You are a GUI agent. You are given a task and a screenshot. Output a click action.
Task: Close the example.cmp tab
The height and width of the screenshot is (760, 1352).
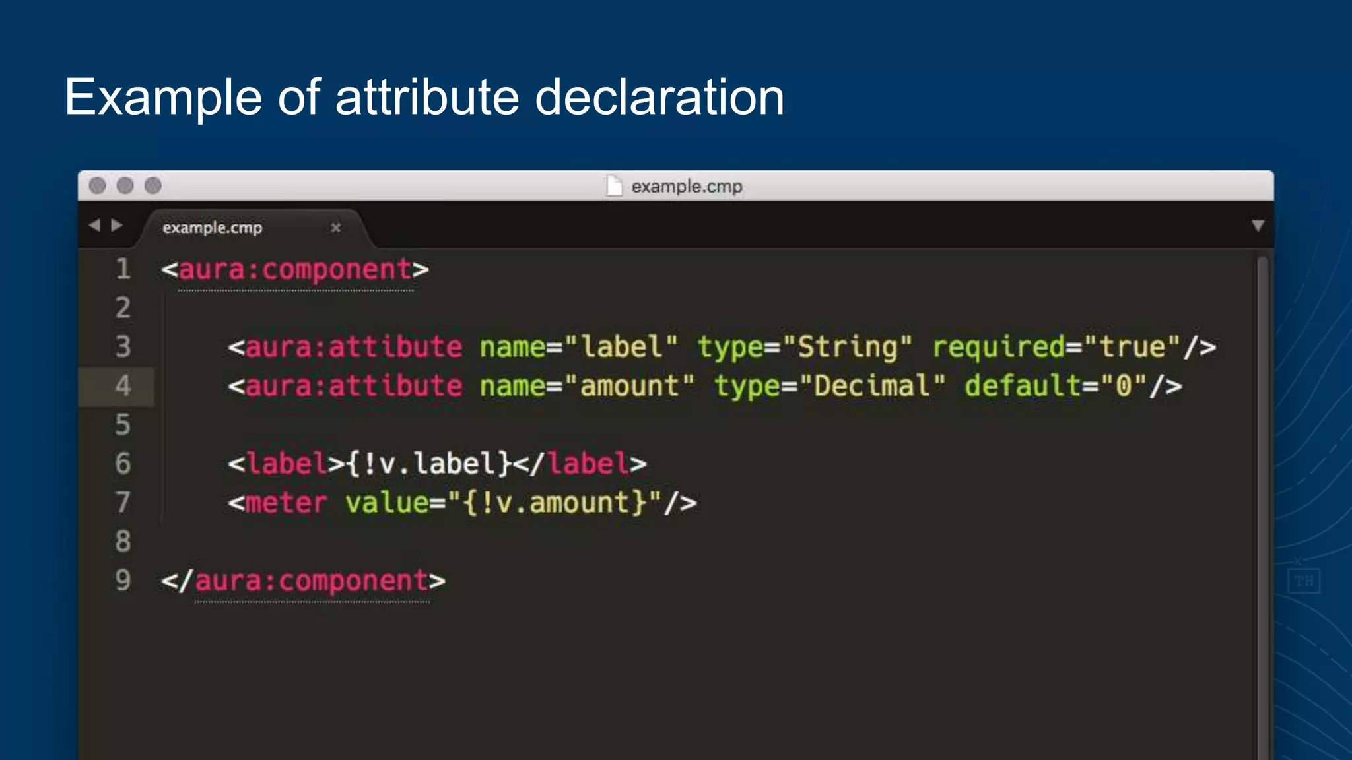[x=335, y=228]
